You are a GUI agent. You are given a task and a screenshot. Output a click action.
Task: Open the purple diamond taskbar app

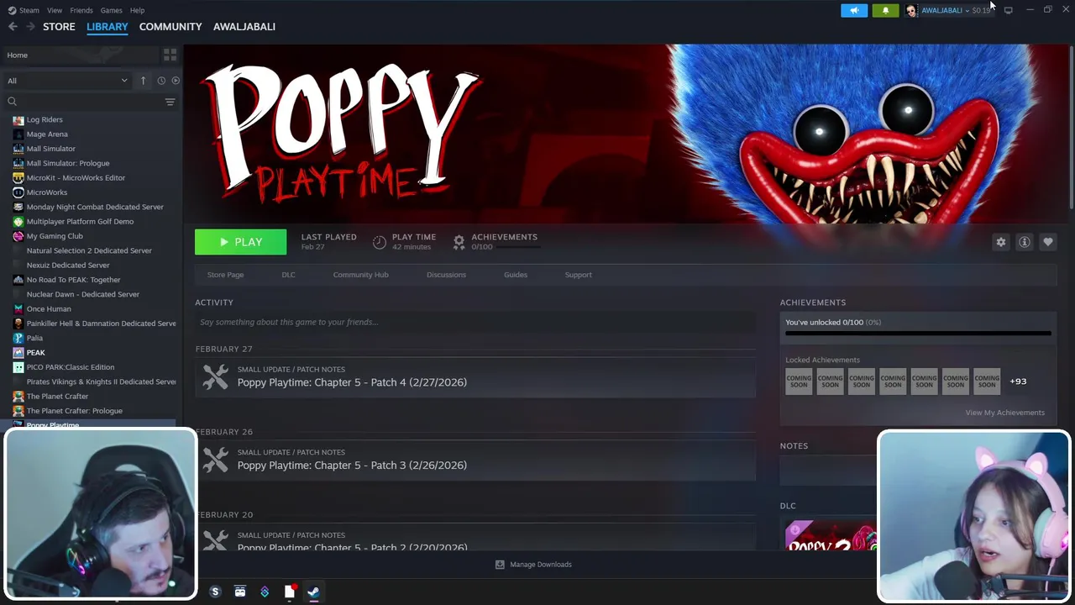(x=265, y=592)
